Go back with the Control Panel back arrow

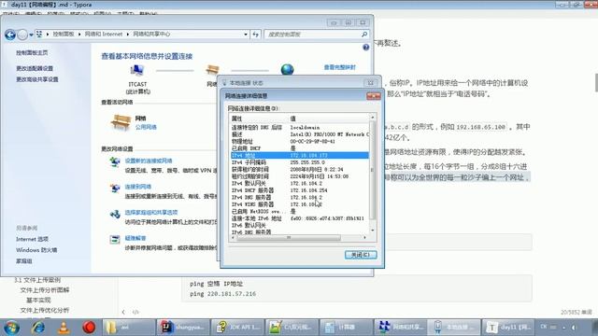10,35
